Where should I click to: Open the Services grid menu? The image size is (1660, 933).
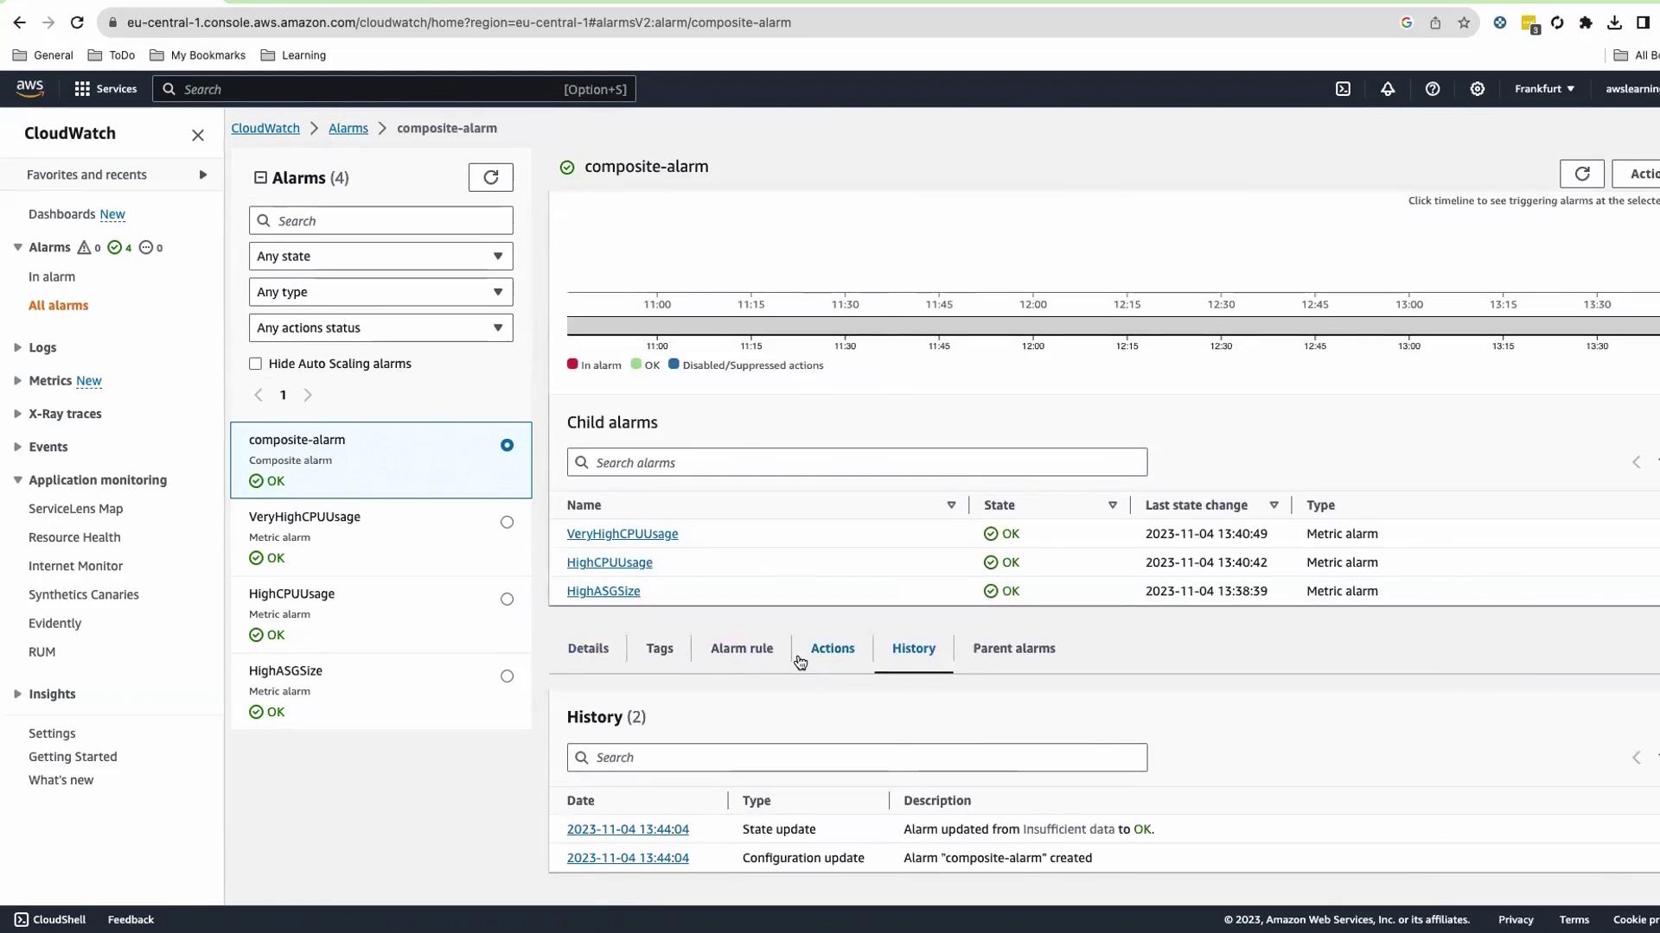coord(82,89)
